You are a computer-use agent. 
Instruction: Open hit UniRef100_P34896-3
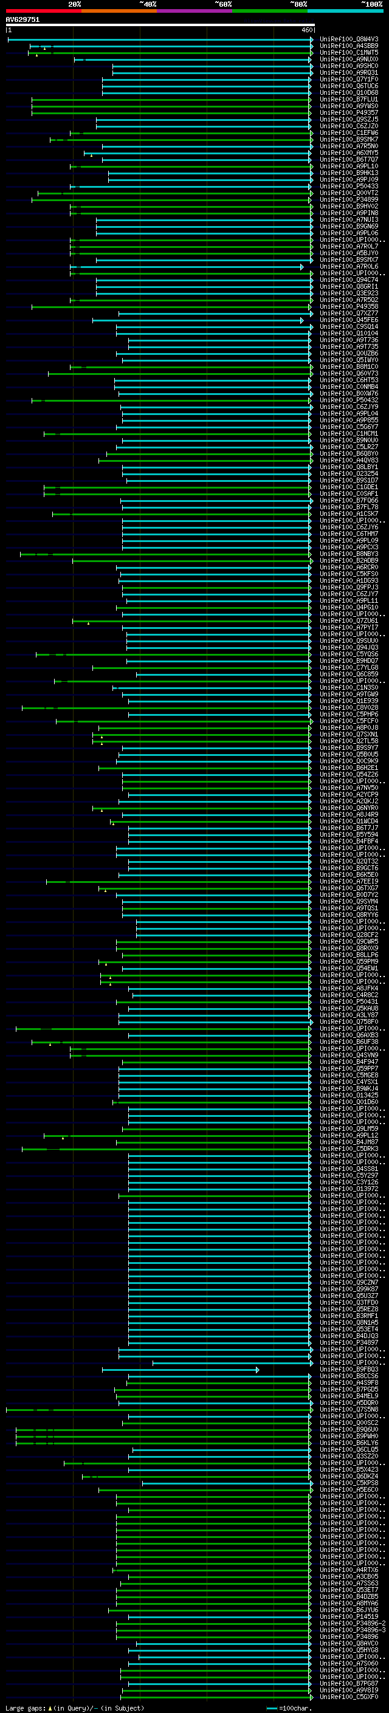point(353,1630)
